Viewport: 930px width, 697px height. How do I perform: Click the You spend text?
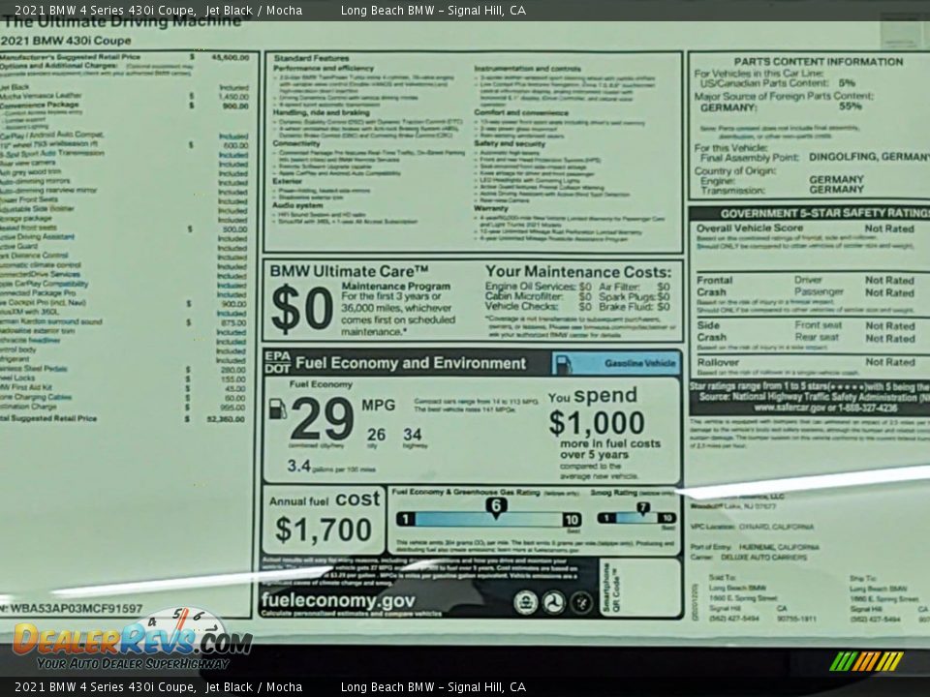pyautogui.click(x=593, y=396)
